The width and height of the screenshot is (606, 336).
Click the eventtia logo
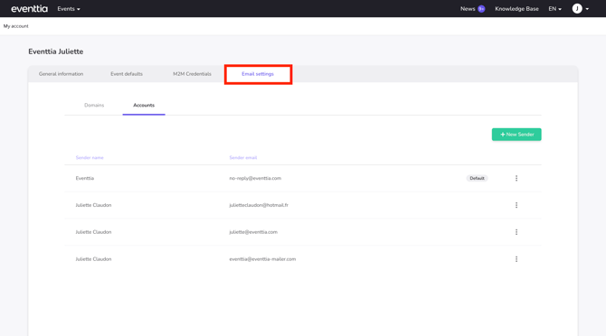point(29,8)
